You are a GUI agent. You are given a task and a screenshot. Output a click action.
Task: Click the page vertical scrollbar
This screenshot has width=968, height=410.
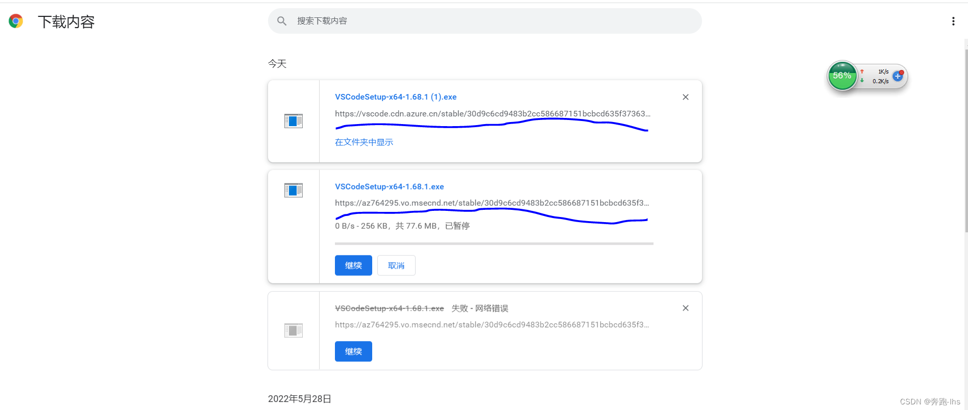pos(966,140)
